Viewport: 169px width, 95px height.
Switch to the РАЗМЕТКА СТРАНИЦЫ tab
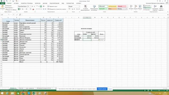click(x=27, y=3)
